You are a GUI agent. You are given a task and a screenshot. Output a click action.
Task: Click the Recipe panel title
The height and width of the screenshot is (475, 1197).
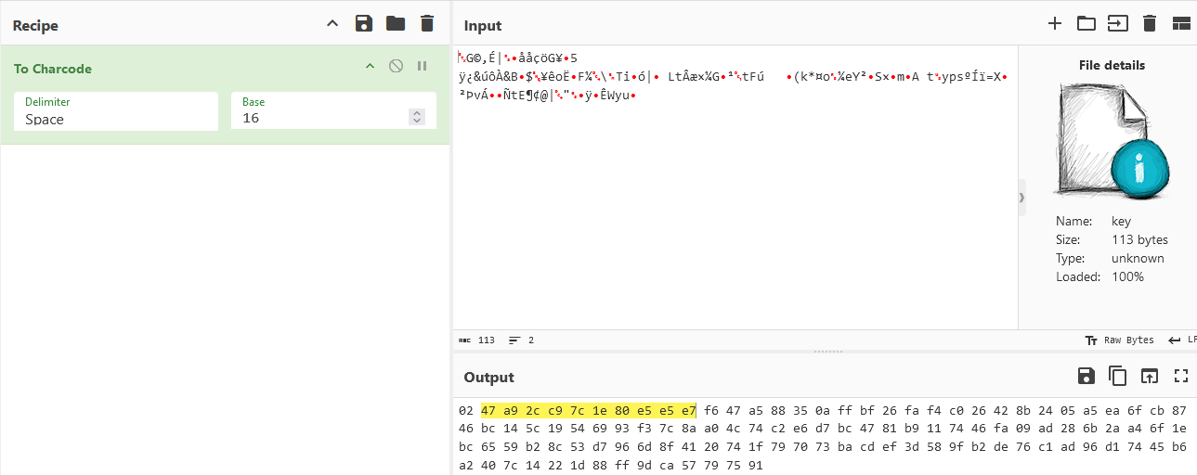tap(35, 25)
